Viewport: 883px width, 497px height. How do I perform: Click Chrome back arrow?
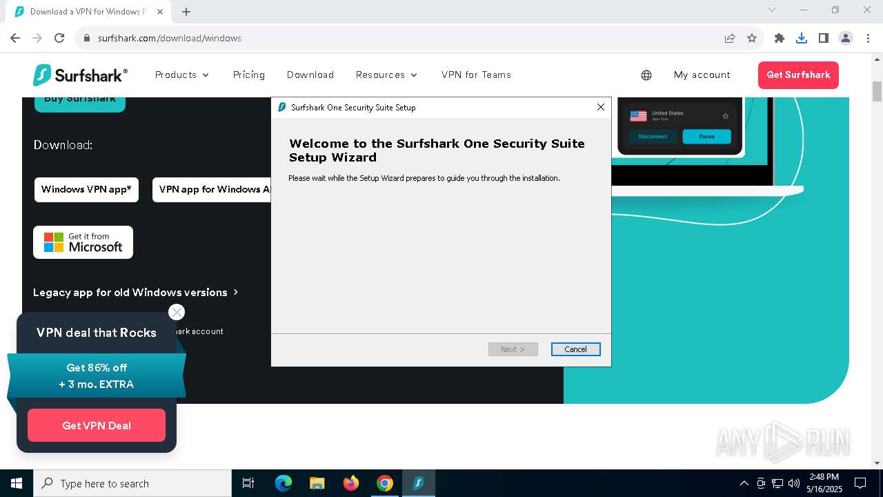click(x=15, y=38)
